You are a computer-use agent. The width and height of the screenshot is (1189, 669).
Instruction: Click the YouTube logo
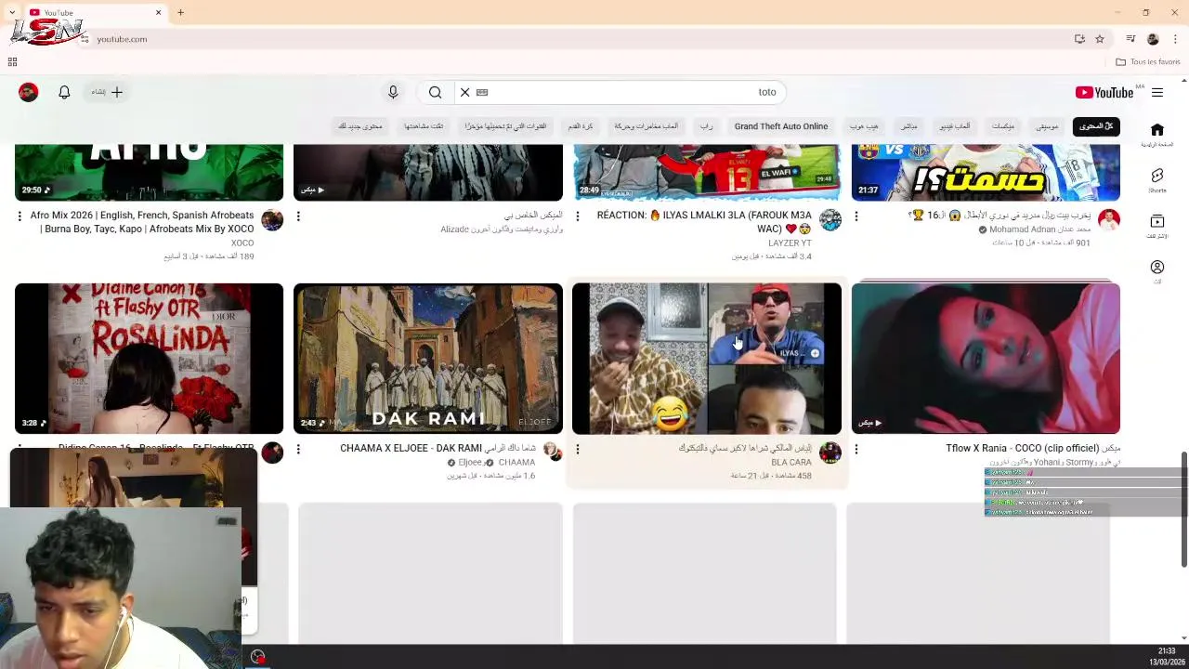coord(1104,92)
